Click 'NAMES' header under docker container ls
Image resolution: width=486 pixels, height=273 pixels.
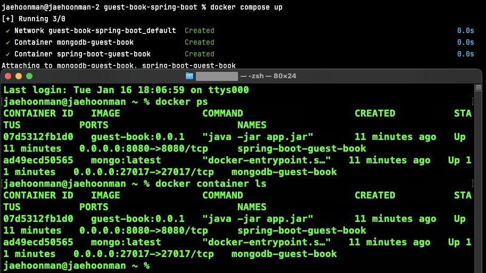coord(252,208)
